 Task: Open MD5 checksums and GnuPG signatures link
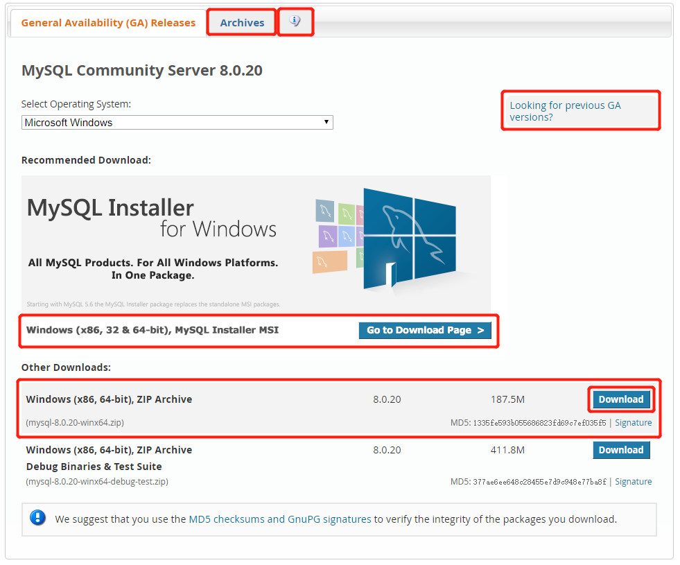(x=280, y=519)
